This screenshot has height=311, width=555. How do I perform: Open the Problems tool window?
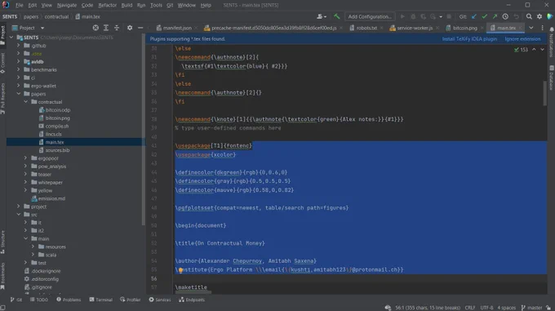pos(69,300)
